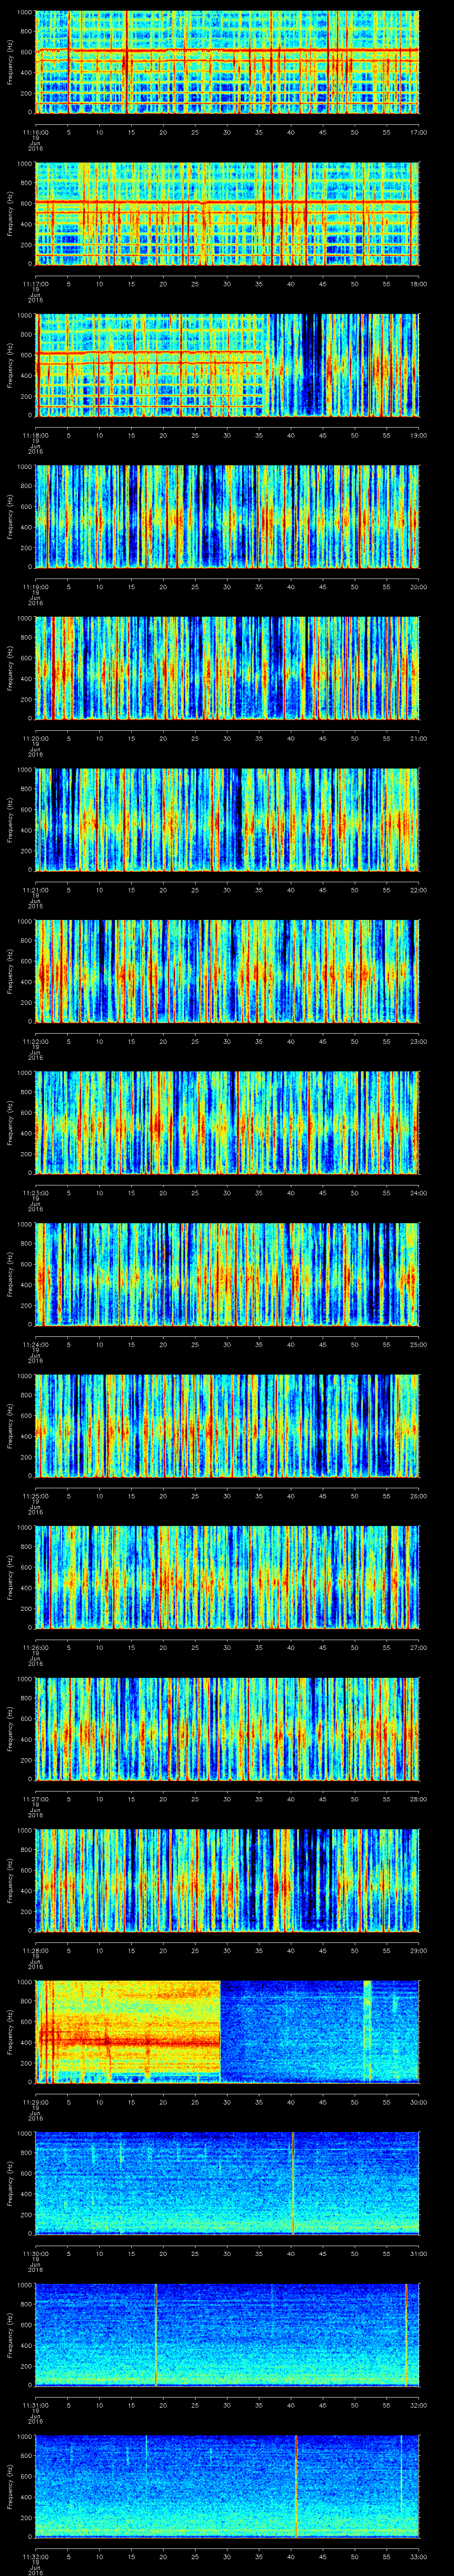This screenshot has width=454, height=2576.
Task: Select the 11:20:00 start time label
Action: tap(36, 738)
